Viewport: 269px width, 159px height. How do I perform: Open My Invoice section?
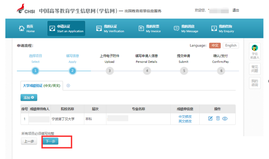[150, 28]
